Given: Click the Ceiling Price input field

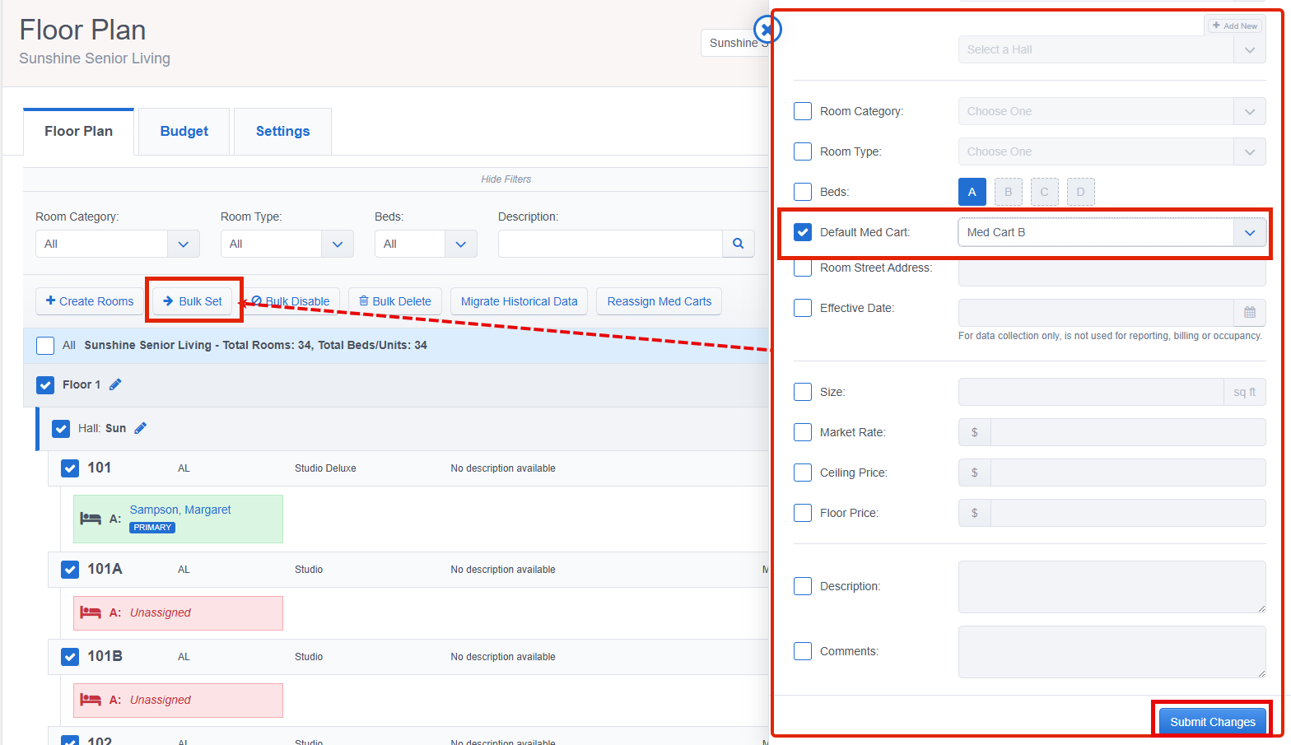Looking at the screenshot, I should 1128,473.
